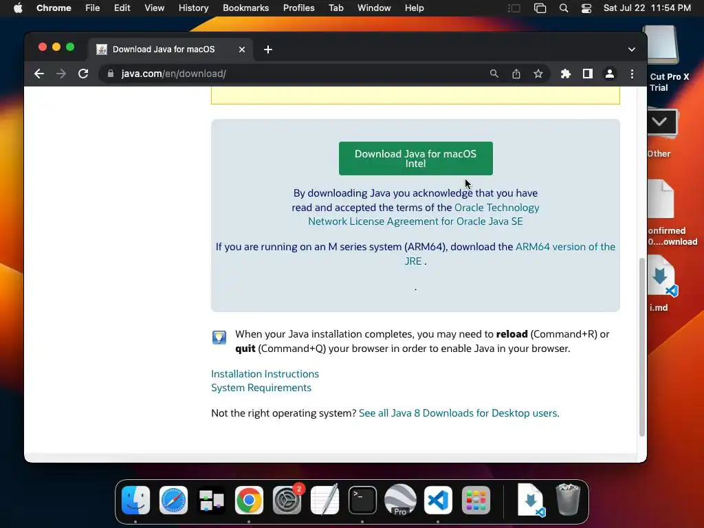Open the File menu
704x528 pixels.
(93, 8)
